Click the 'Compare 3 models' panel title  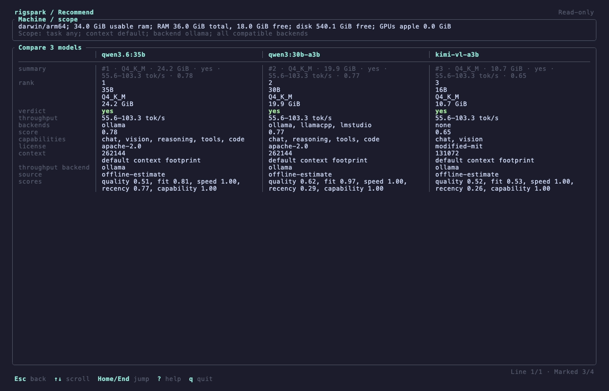(x=50, y=48)
